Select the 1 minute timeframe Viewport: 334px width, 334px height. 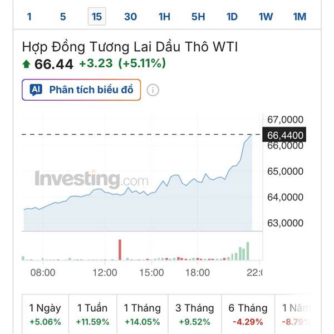29,17
